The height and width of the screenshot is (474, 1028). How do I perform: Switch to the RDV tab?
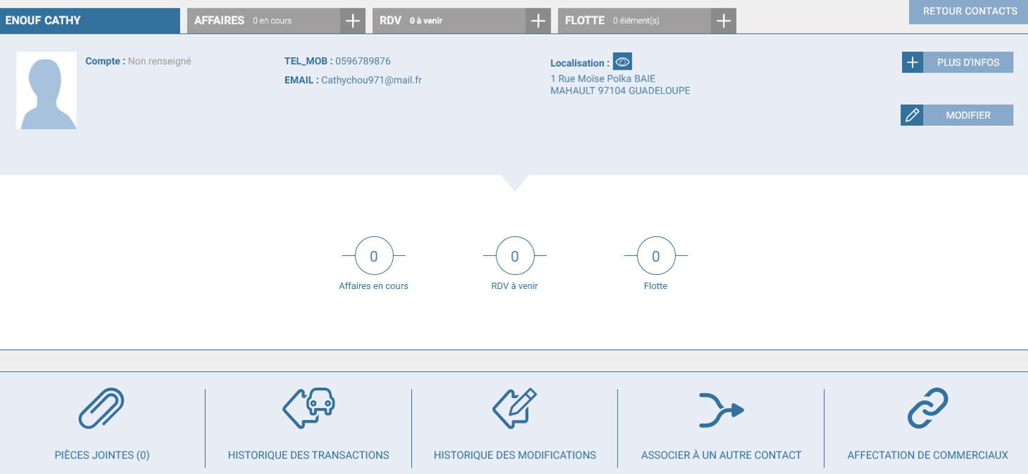[449, 21]
